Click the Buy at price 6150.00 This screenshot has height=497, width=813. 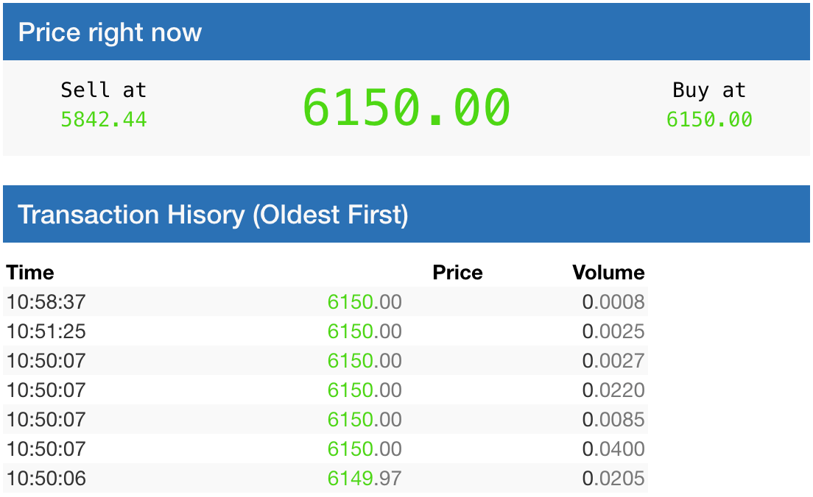point(708,120)
